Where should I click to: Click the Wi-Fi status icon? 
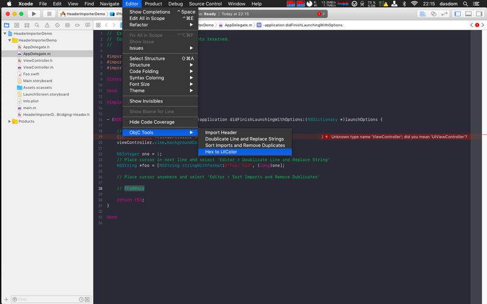(415, 4)
